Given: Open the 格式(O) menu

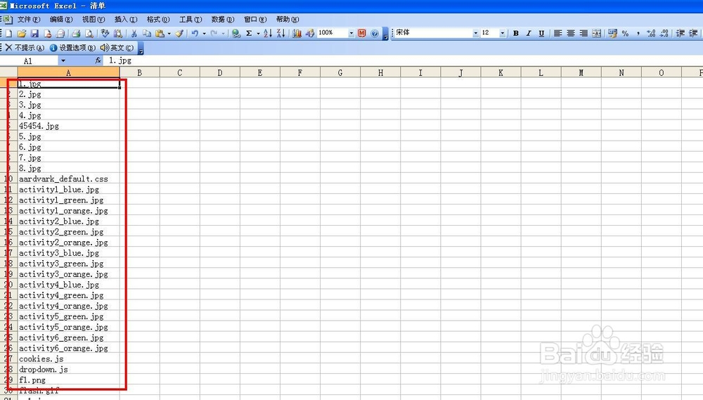Looking at the screenshot, I should pos(157,19).
